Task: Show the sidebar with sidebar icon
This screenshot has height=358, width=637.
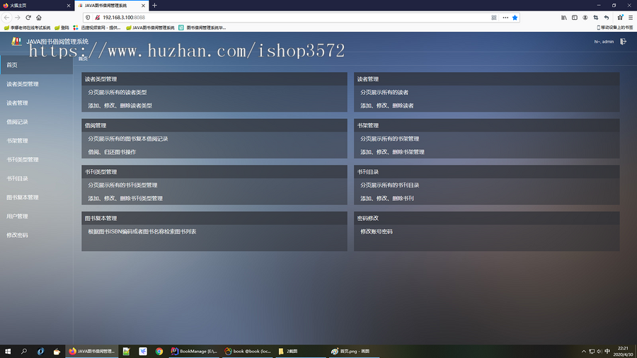Action: click(x=575, y=18)
